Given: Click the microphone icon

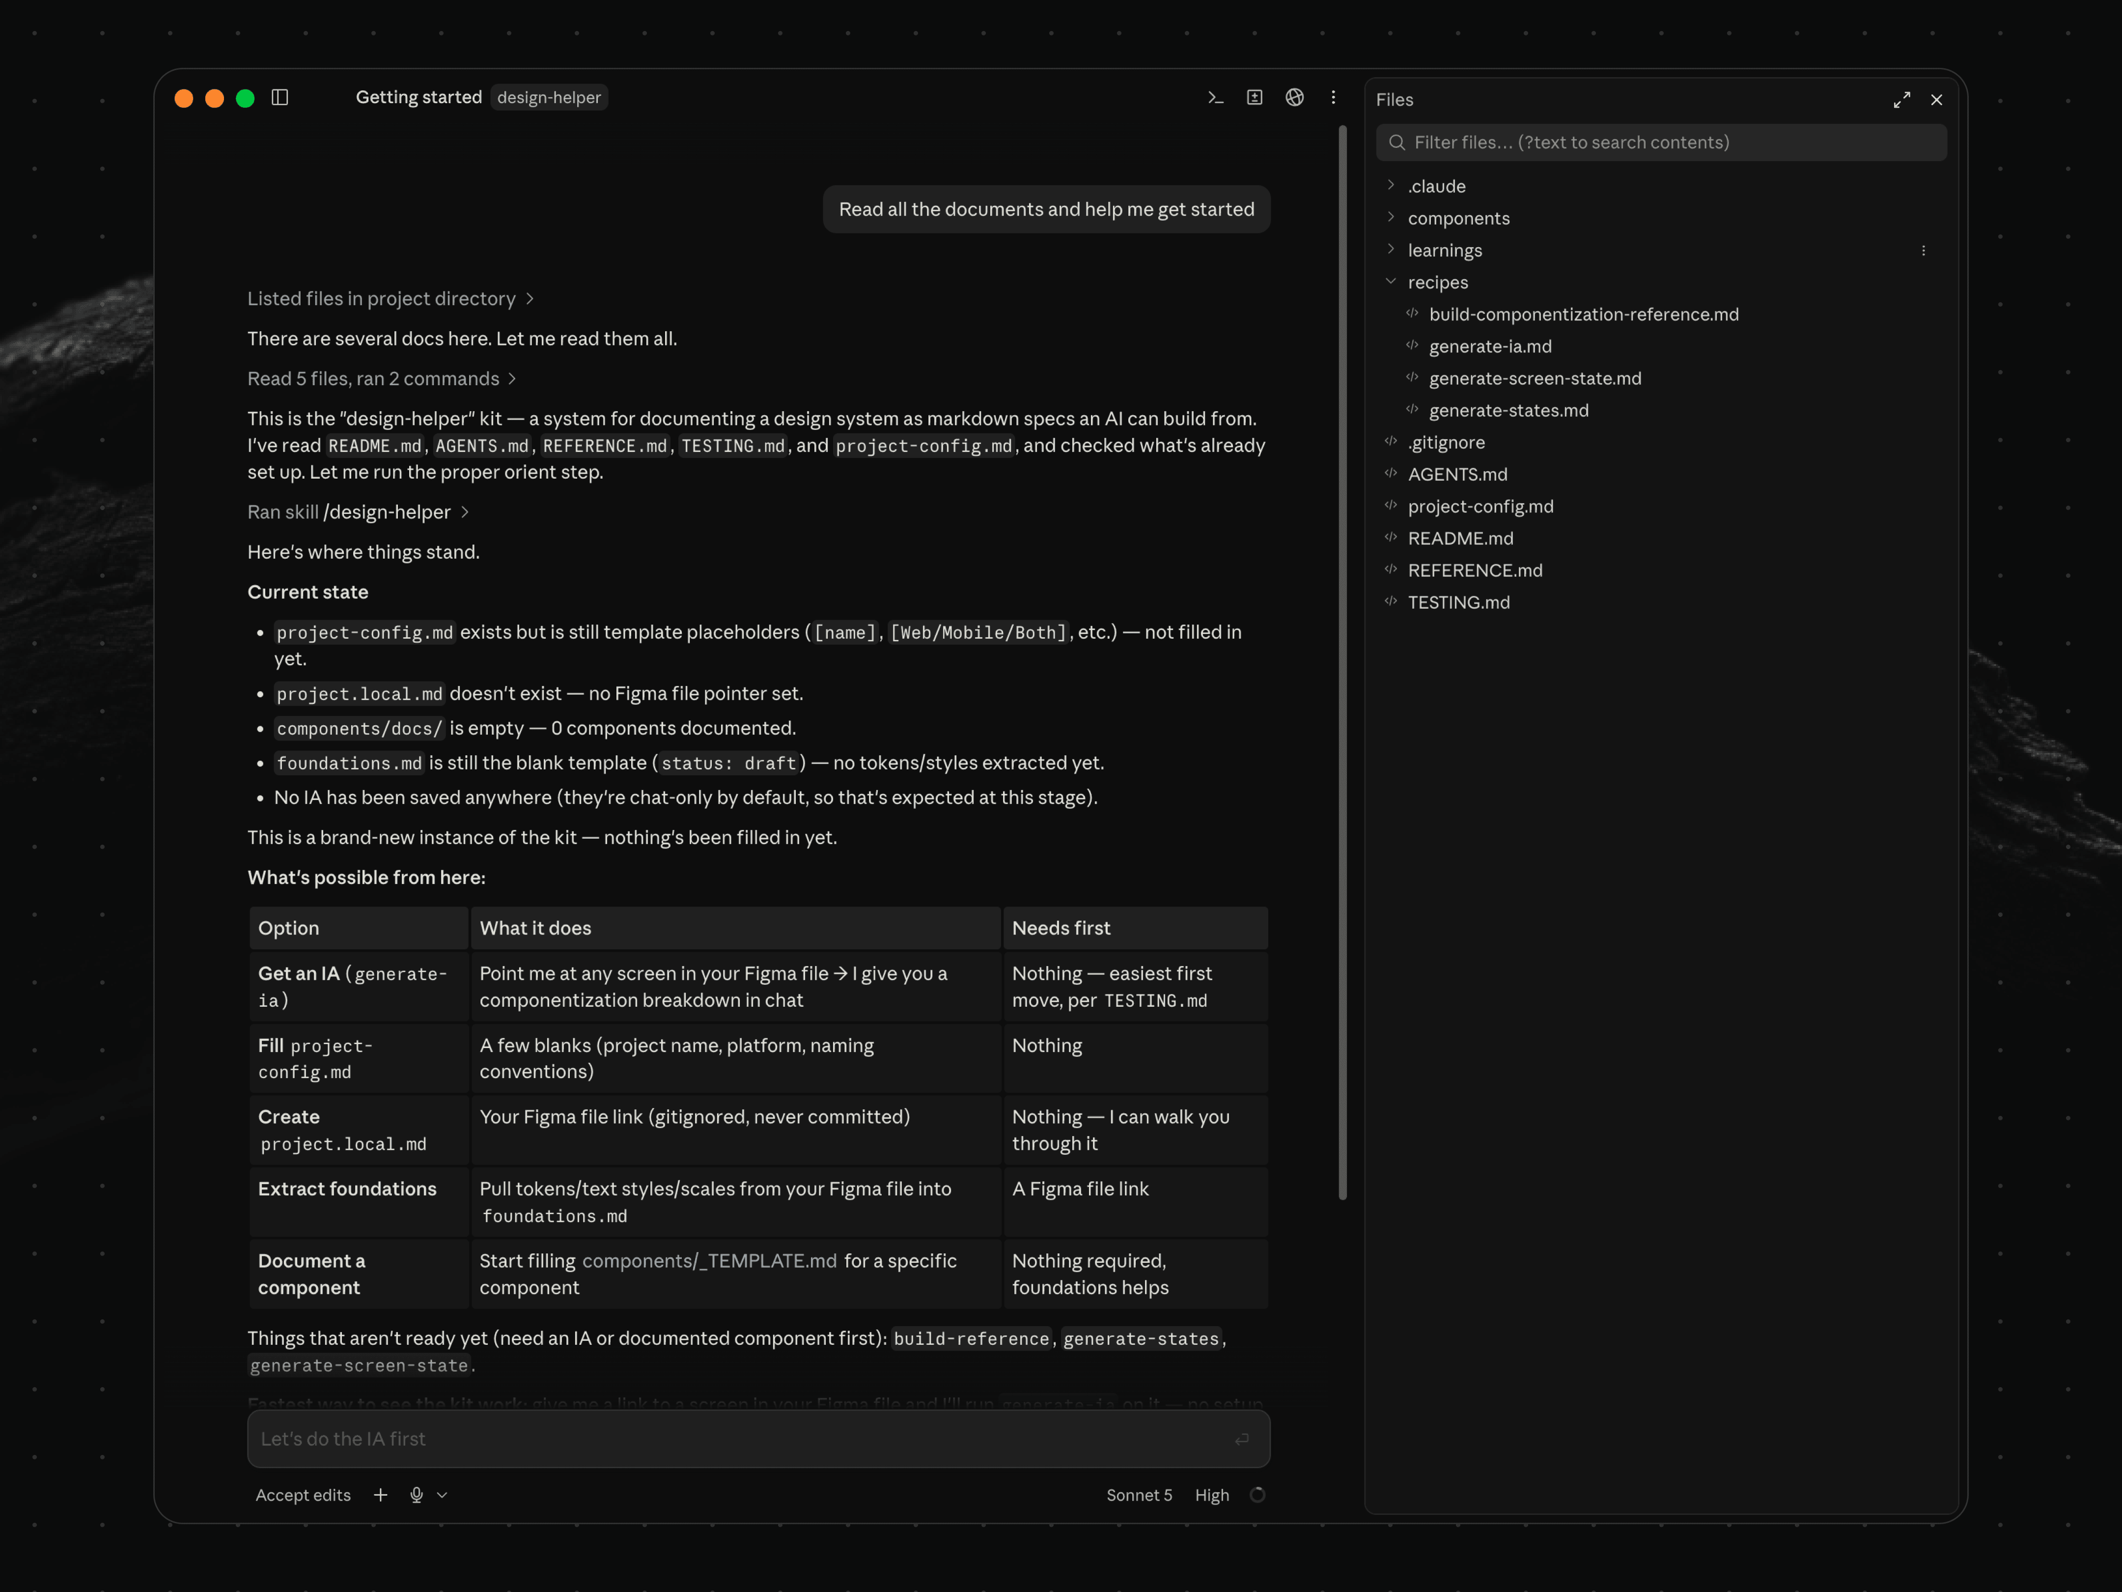Looking at the screenshot, I should [x=417, y=1495].
